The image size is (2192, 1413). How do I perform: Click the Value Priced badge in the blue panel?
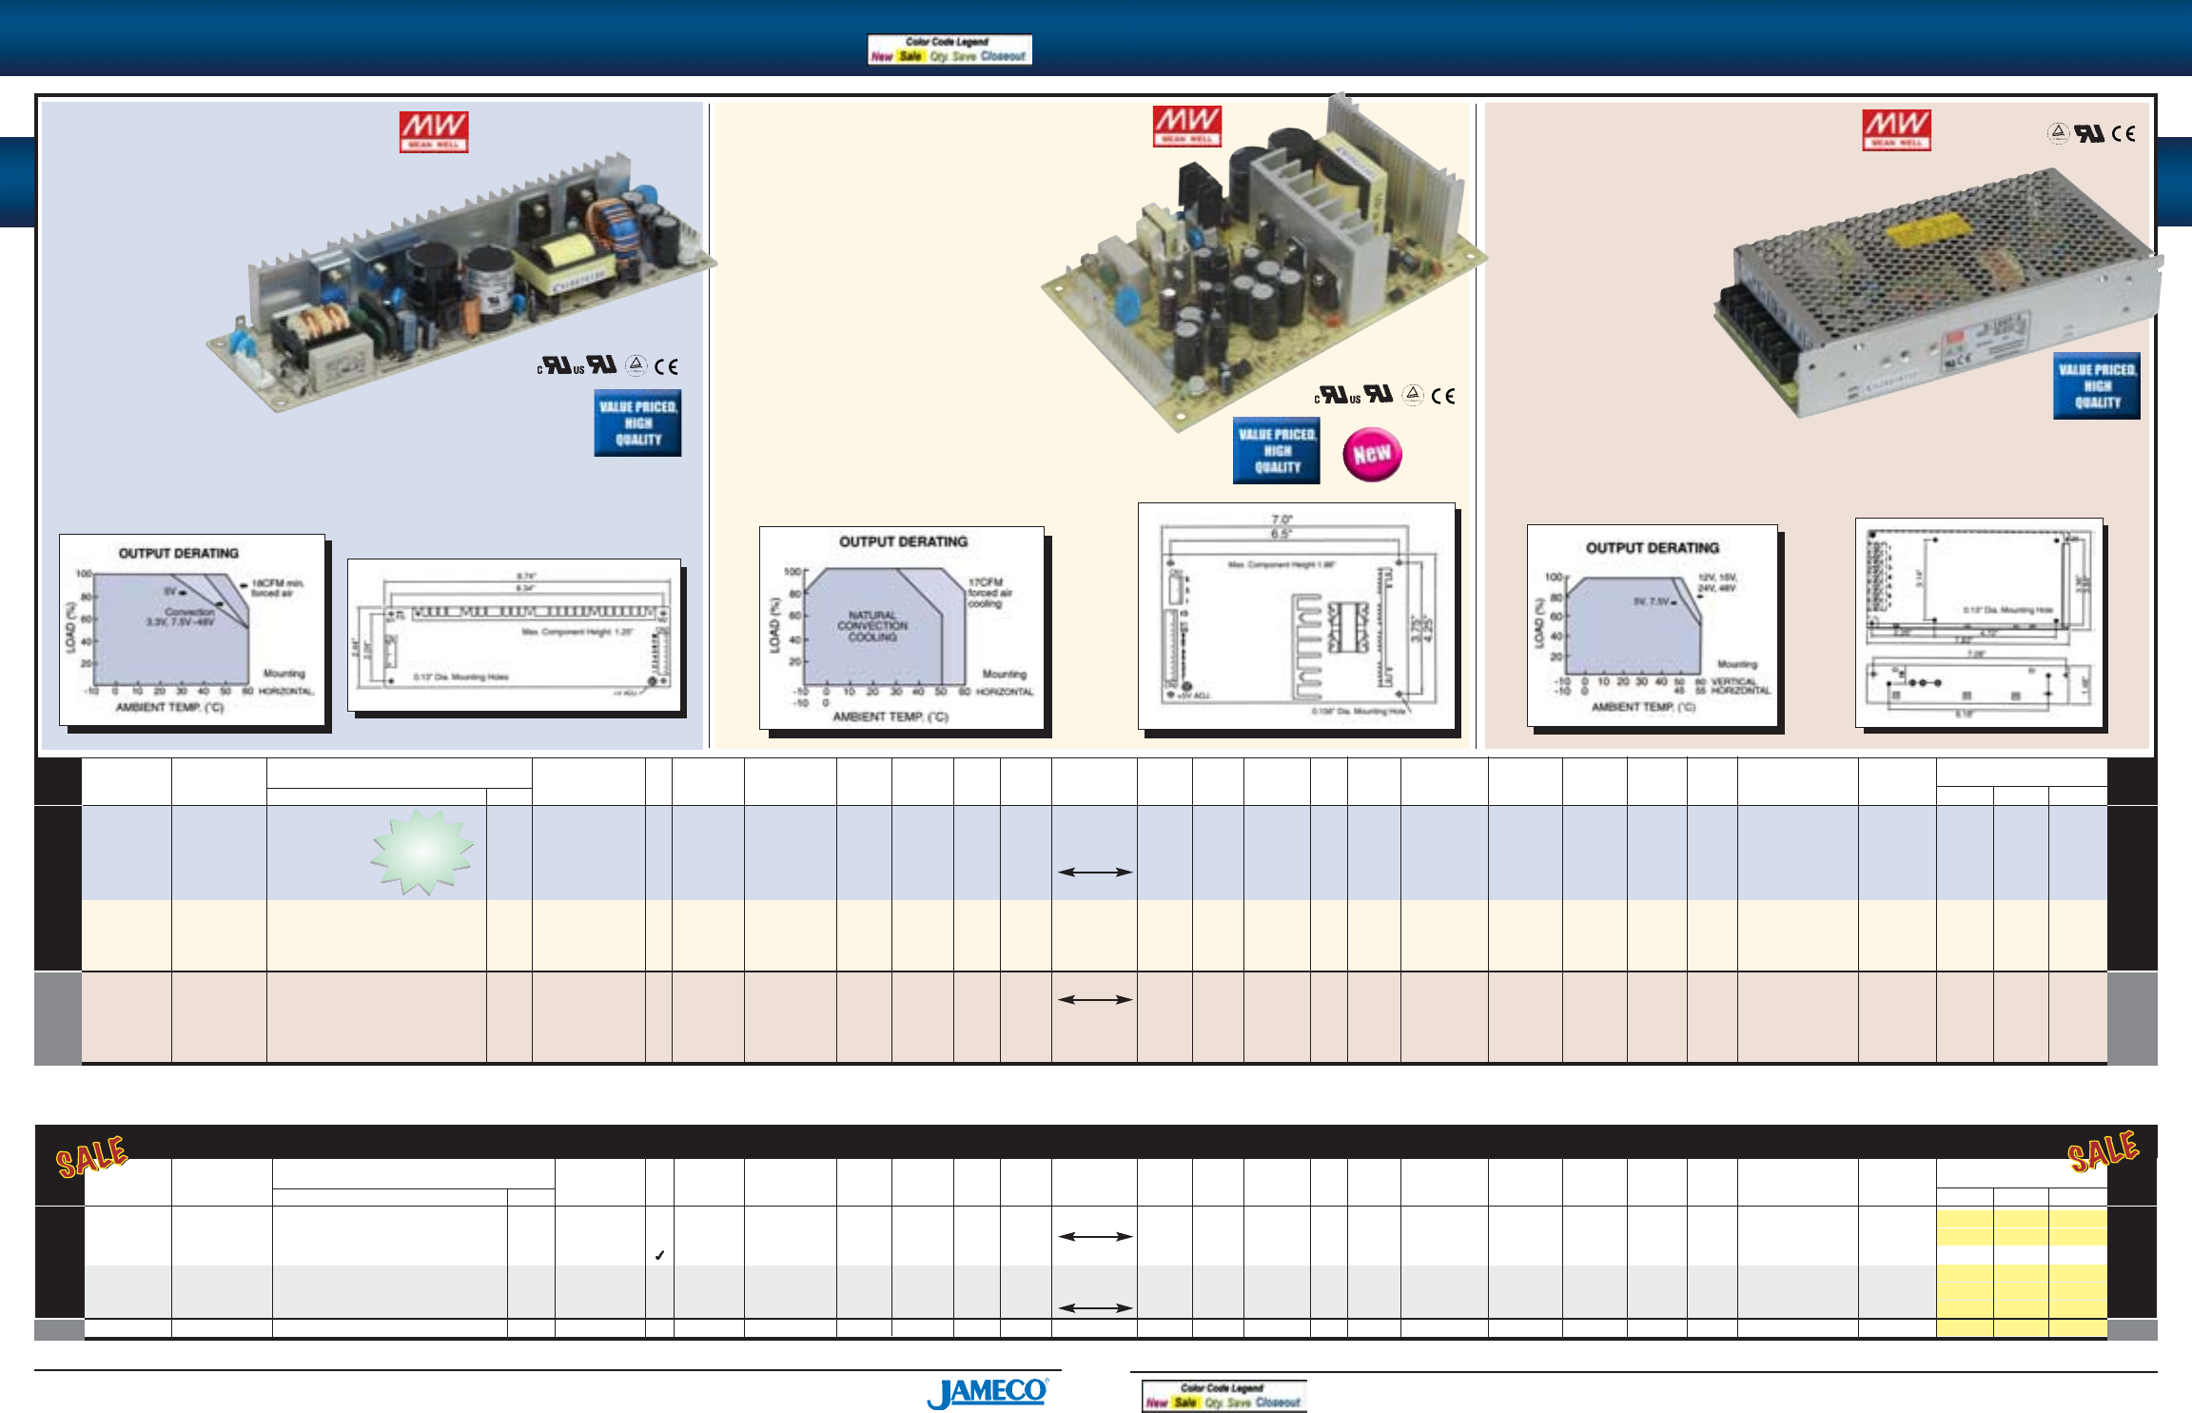click(637, 422)
